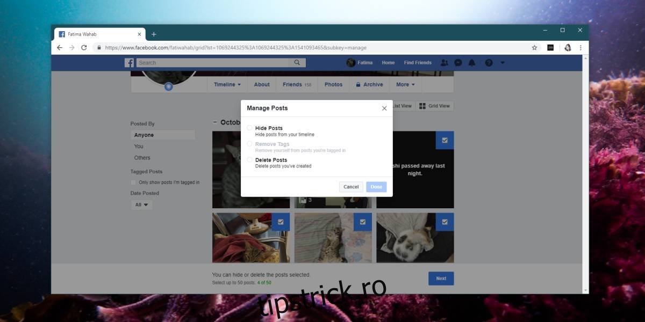Expand the More profile menu
645x322 pixels.
[x=406, y=84]
